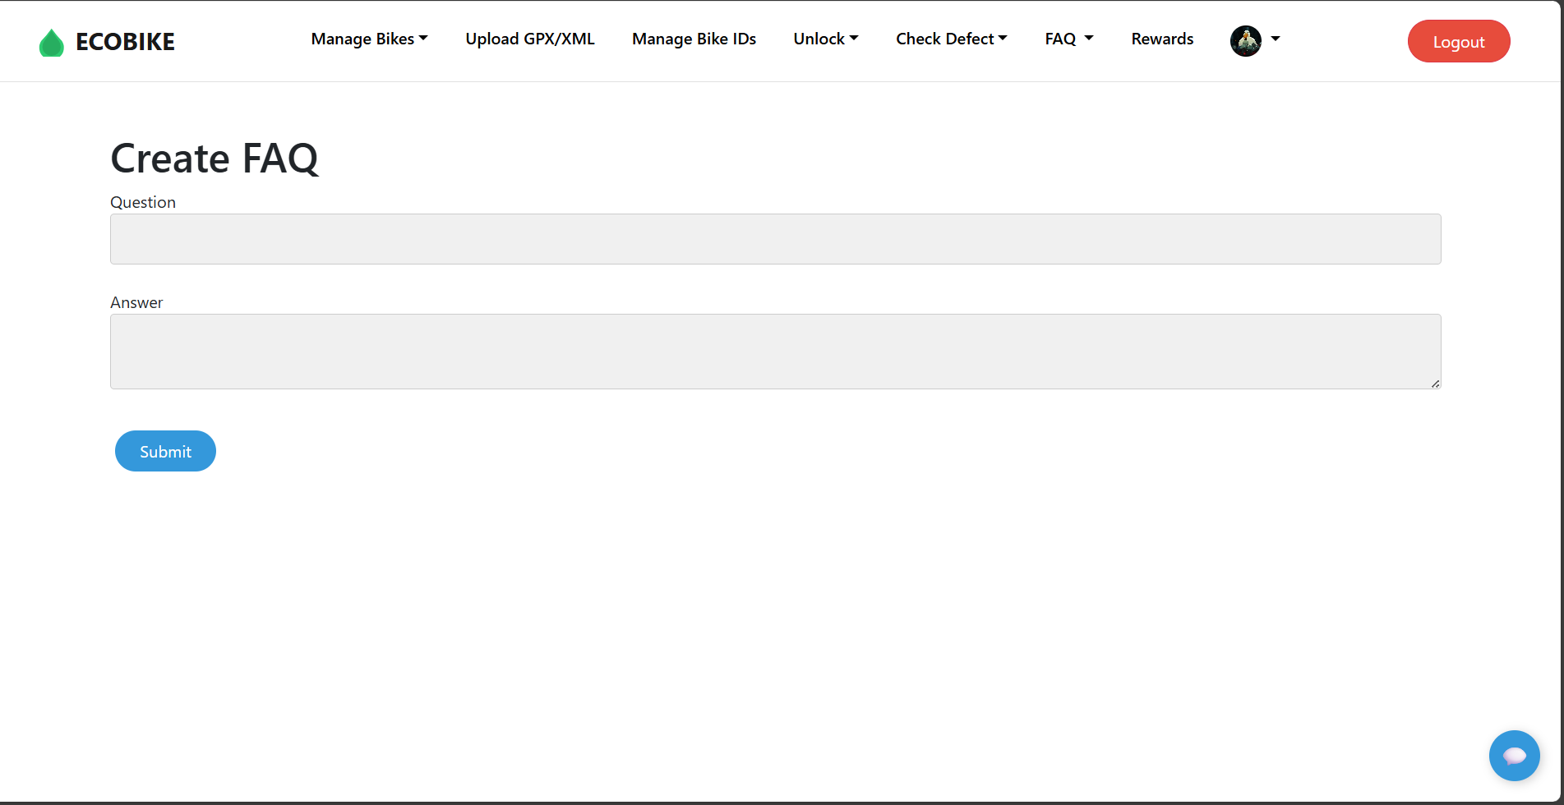Click the ECOBIKE brand name text

pos(125,42)
